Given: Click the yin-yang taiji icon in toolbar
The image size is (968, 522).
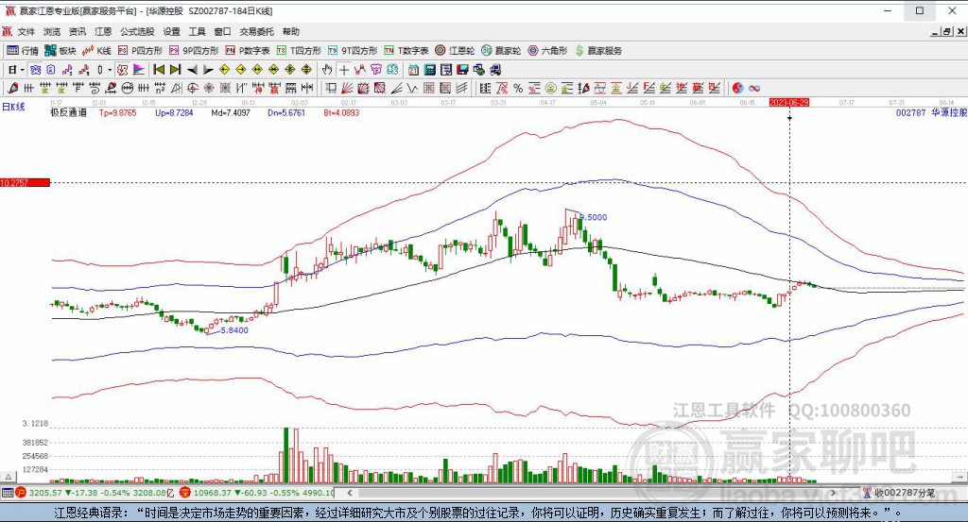Looking at the screenshot, I should tap(737, 88).
